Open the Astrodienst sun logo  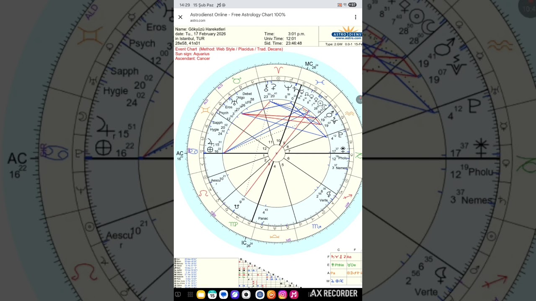(x=346, y=33)
